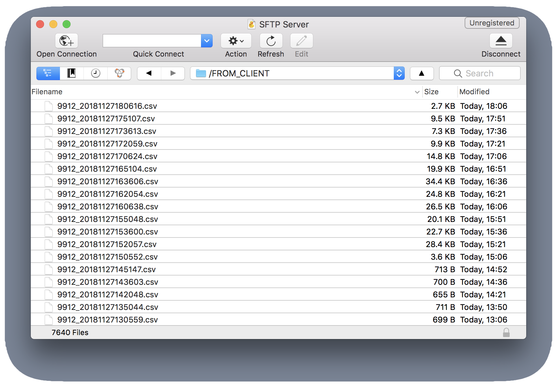The height and width of the screenshot is (387, 560).
Task: Select file 9912_20181127153600.csv
Action: [x=278, y=232]
